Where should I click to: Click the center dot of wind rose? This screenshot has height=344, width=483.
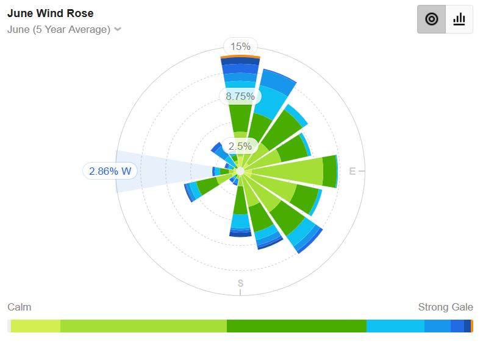240,171
